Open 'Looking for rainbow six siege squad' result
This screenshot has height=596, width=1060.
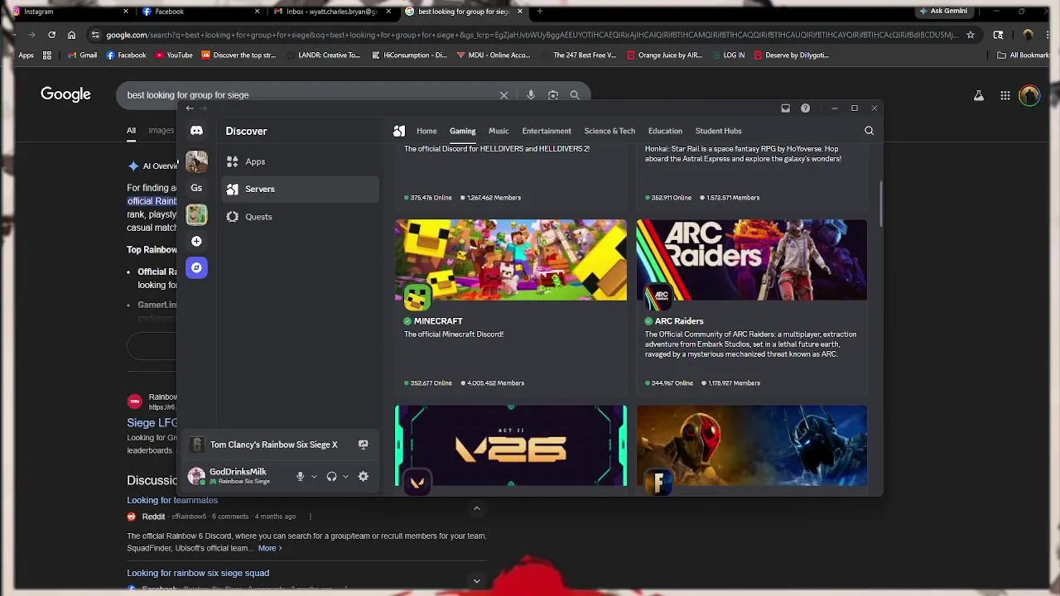click(x=198, y=573)
